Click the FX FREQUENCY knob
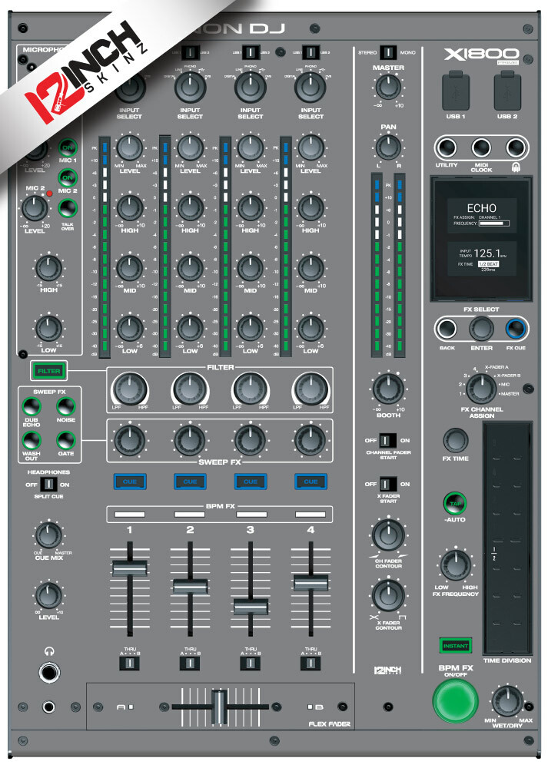Image resolution: width=548 pixels, height=768 pixels. (455, 564)
